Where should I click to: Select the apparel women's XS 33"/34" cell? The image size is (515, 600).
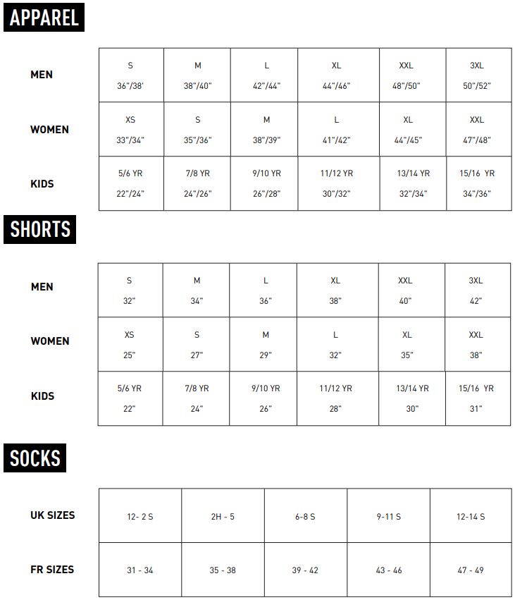[130, 130]
